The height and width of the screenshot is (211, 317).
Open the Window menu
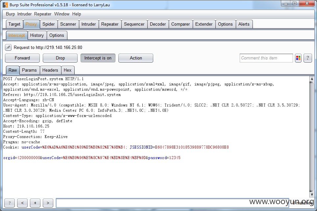tap(62, 14)
